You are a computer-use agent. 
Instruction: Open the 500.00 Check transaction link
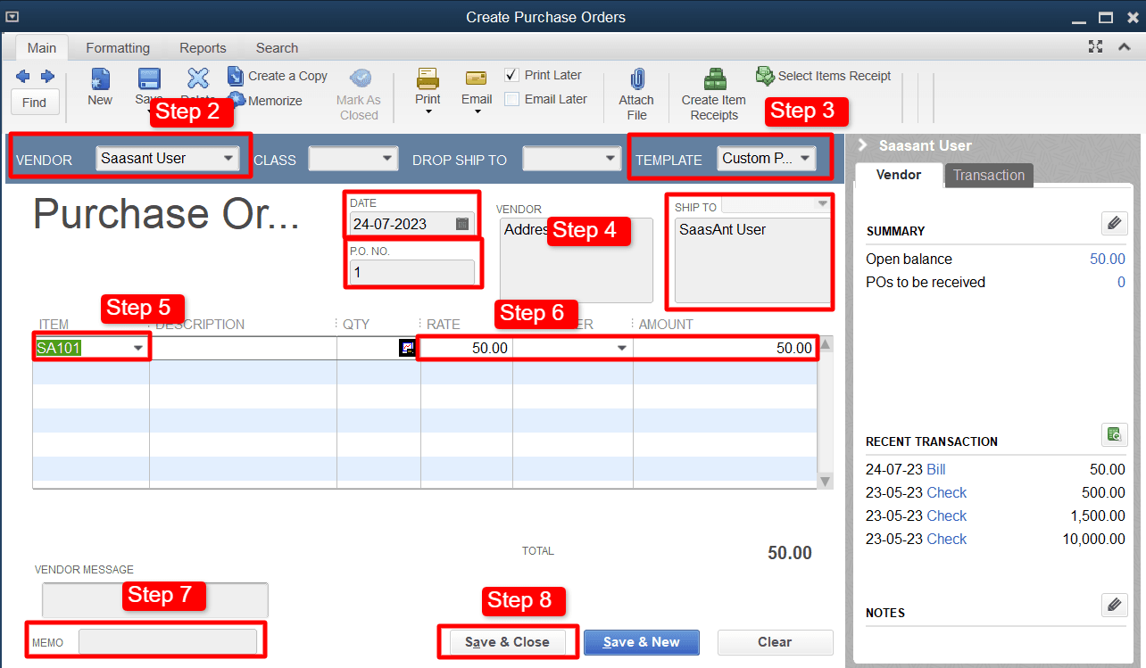(x=947, y=492)
